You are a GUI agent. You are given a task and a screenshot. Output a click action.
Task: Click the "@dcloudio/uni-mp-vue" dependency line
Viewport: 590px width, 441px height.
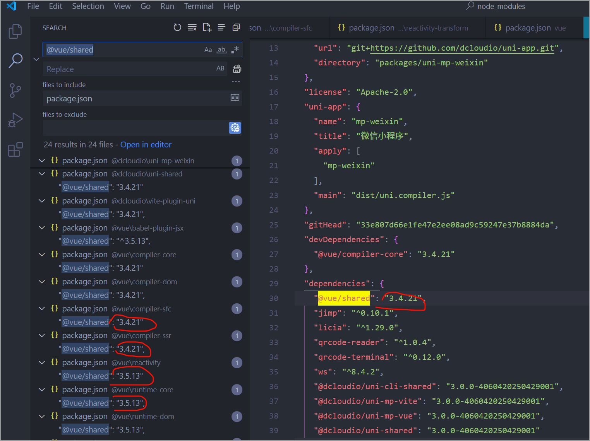click(429, 416)
